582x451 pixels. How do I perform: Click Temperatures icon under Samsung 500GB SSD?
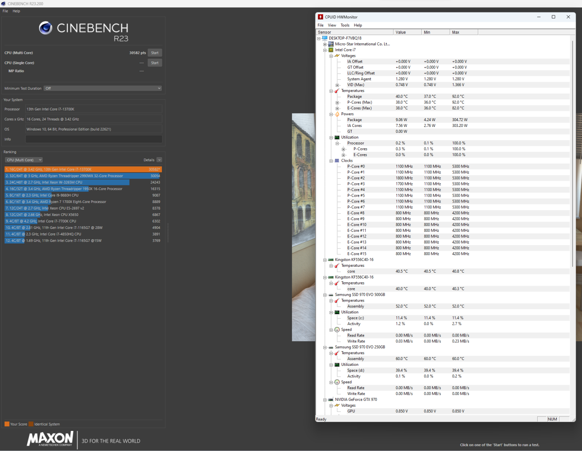(x=337, y=301)
